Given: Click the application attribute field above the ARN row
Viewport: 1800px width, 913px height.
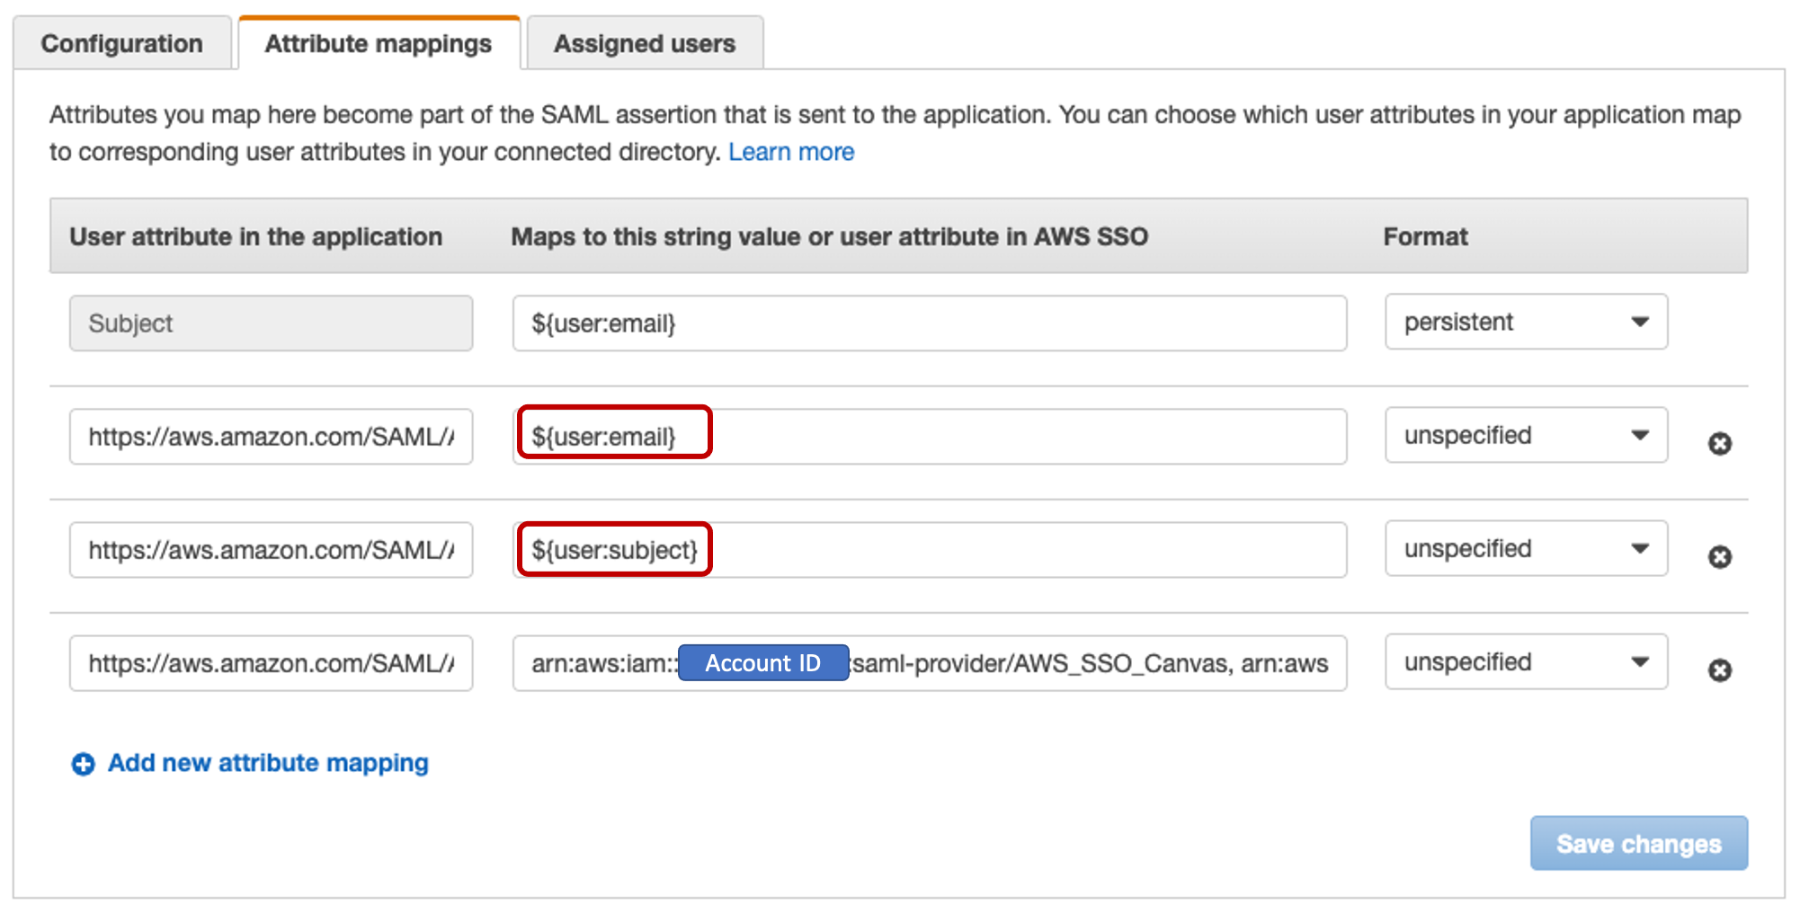Looking at the screenshot, I should 270,550.
